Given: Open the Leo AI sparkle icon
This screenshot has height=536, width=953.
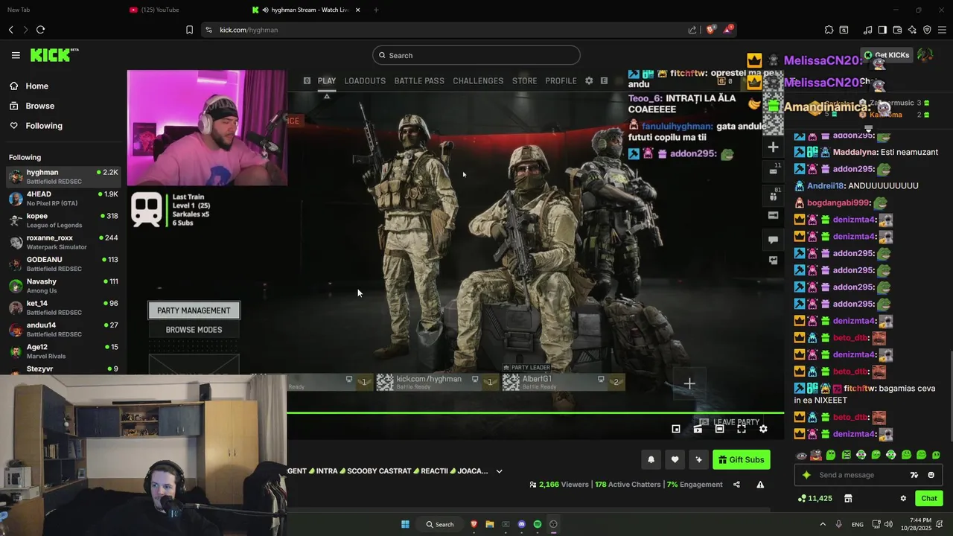Looking at the screenshot, I should 912,30.
